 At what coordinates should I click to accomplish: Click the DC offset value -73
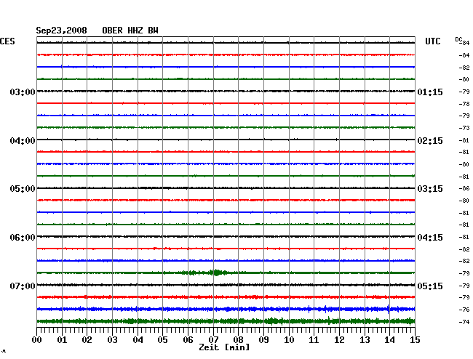point(464,128)
